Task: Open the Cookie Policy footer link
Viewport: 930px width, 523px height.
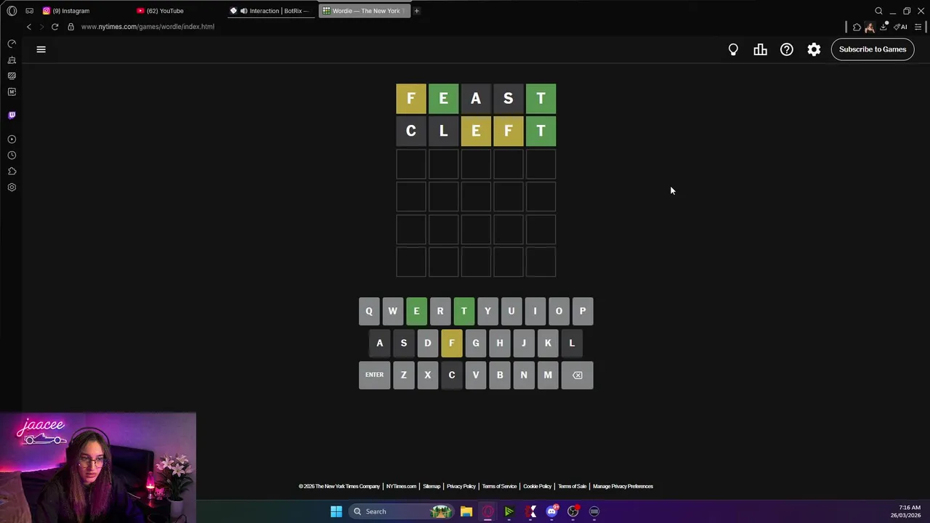Action: pos(537,487)
